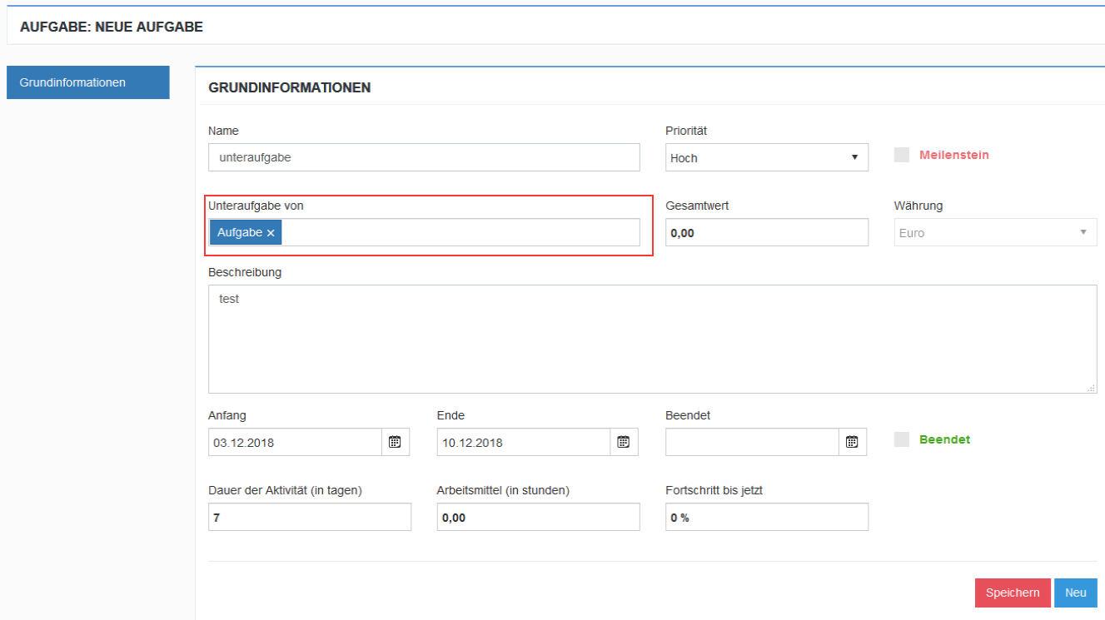
Task: Open the Anfang date calendar picker
Action: tap(396, 442)
